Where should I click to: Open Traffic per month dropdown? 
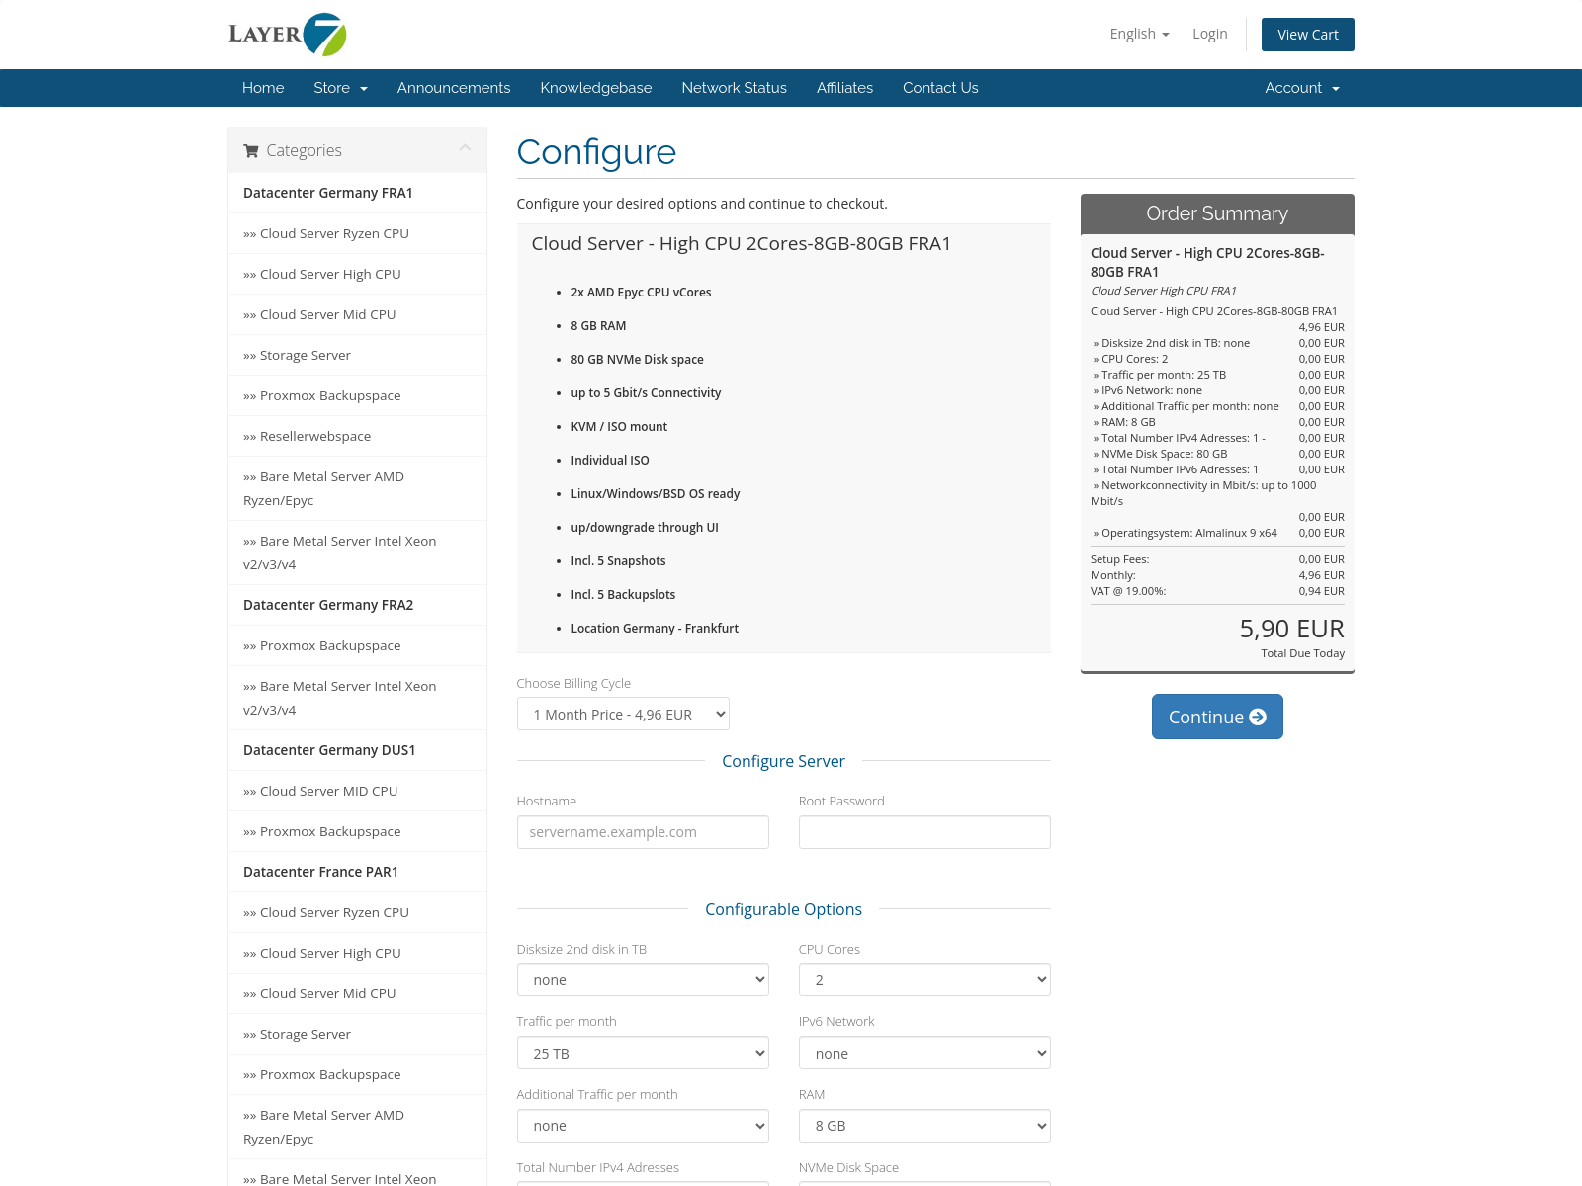(x=643, y=1053)
